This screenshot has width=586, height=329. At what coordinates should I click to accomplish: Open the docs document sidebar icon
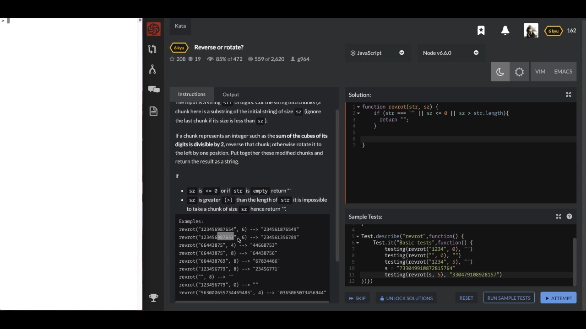153,111
